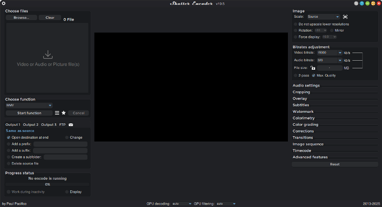
Task: Open the Scale Source dropdown
Action: 323,17
